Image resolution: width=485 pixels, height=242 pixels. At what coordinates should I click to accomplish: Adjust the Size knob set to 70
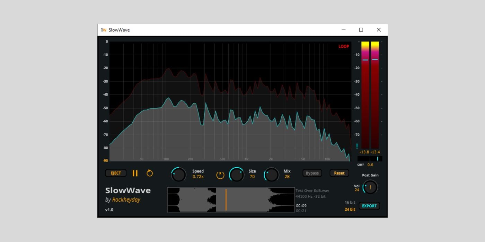[x=237, y=175]
